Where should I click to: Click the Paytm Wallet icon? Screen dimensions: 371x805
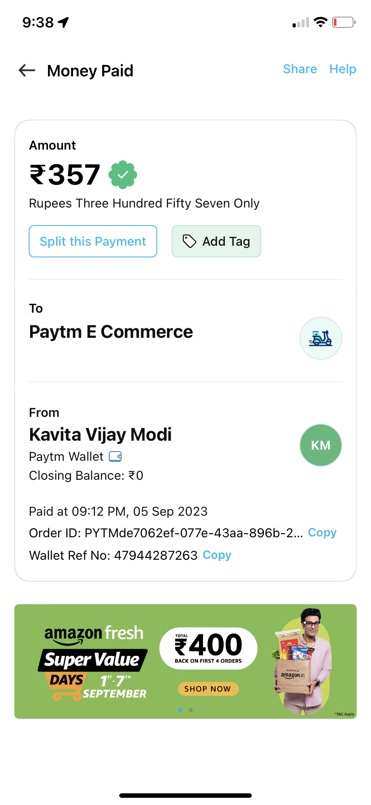[116, 457]
